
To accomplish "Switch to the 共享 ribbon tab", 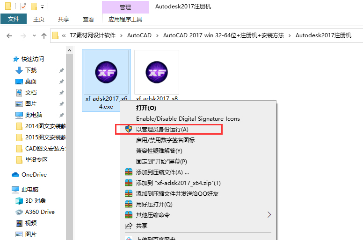I will pyautogui.click(x=64, y=19).
